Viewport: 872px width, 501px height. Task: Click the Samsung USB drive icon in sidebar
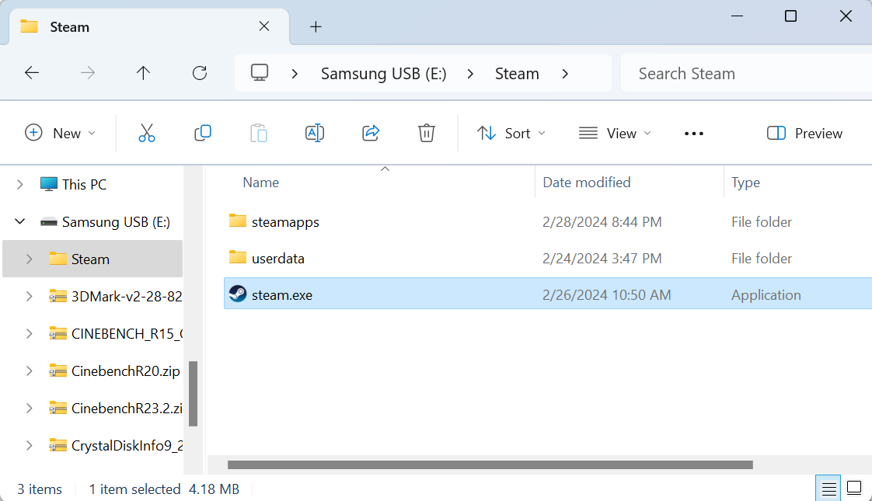(49, 222)
